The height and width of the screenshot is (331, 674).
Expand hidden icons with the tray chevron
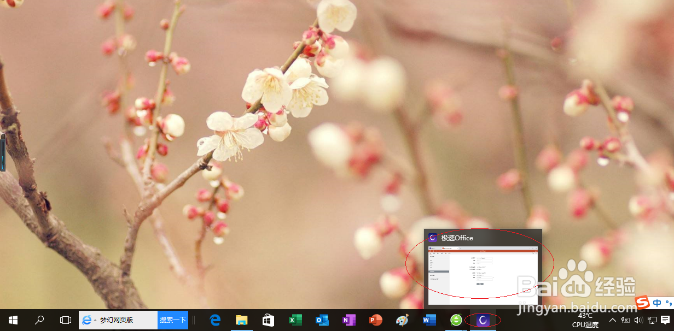tap(612, 320)
